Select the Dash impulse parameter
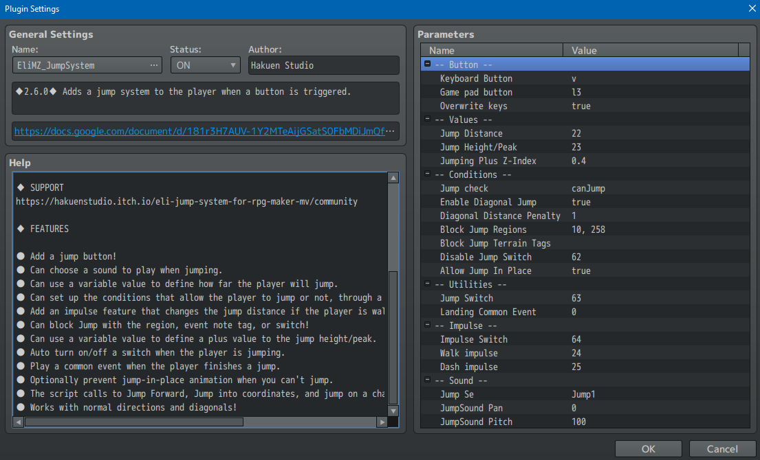 point(585,367)
